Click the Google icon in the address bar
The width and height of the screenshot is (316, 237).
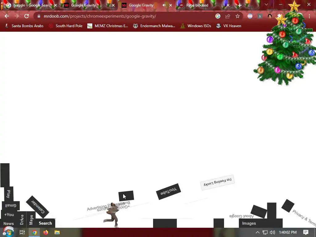click(x=218, y=16)
